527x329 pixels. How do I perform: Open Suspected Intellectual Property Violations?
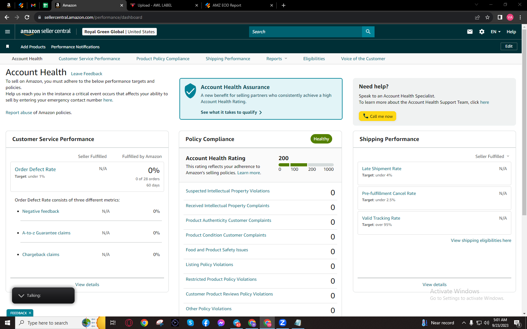[x=228, y=191]
